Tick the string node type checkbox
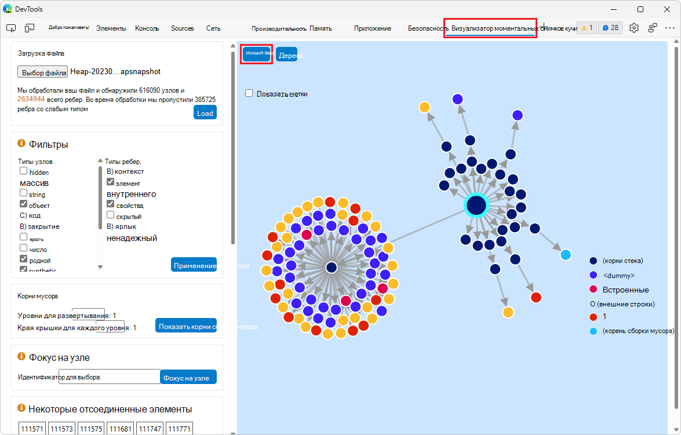The width and height of the screenshot is (681, 435). point(23,193)
